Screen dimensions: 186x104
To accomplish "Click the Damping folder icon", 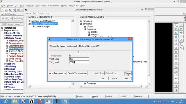I will pyautogui.click(x=85, y=83).
